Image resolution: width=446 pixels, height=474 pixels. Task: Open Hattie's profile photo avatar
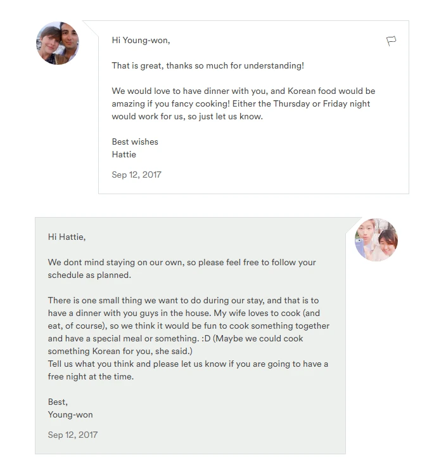58,43
